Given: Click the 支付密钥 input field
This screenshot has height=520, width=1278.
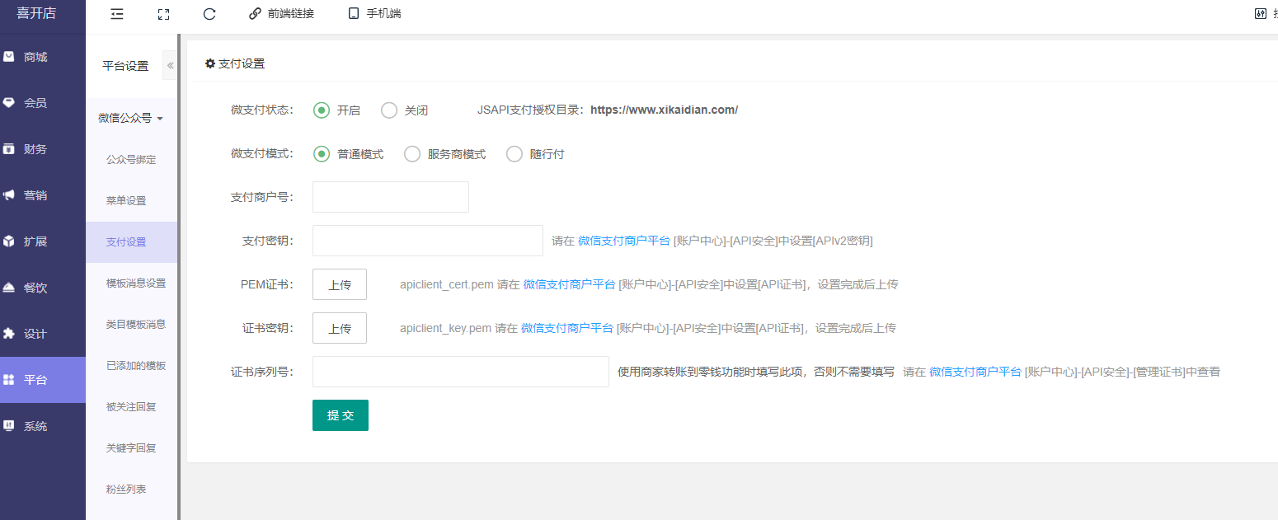Looking at the screenshot, I should (x=428, y=241).
